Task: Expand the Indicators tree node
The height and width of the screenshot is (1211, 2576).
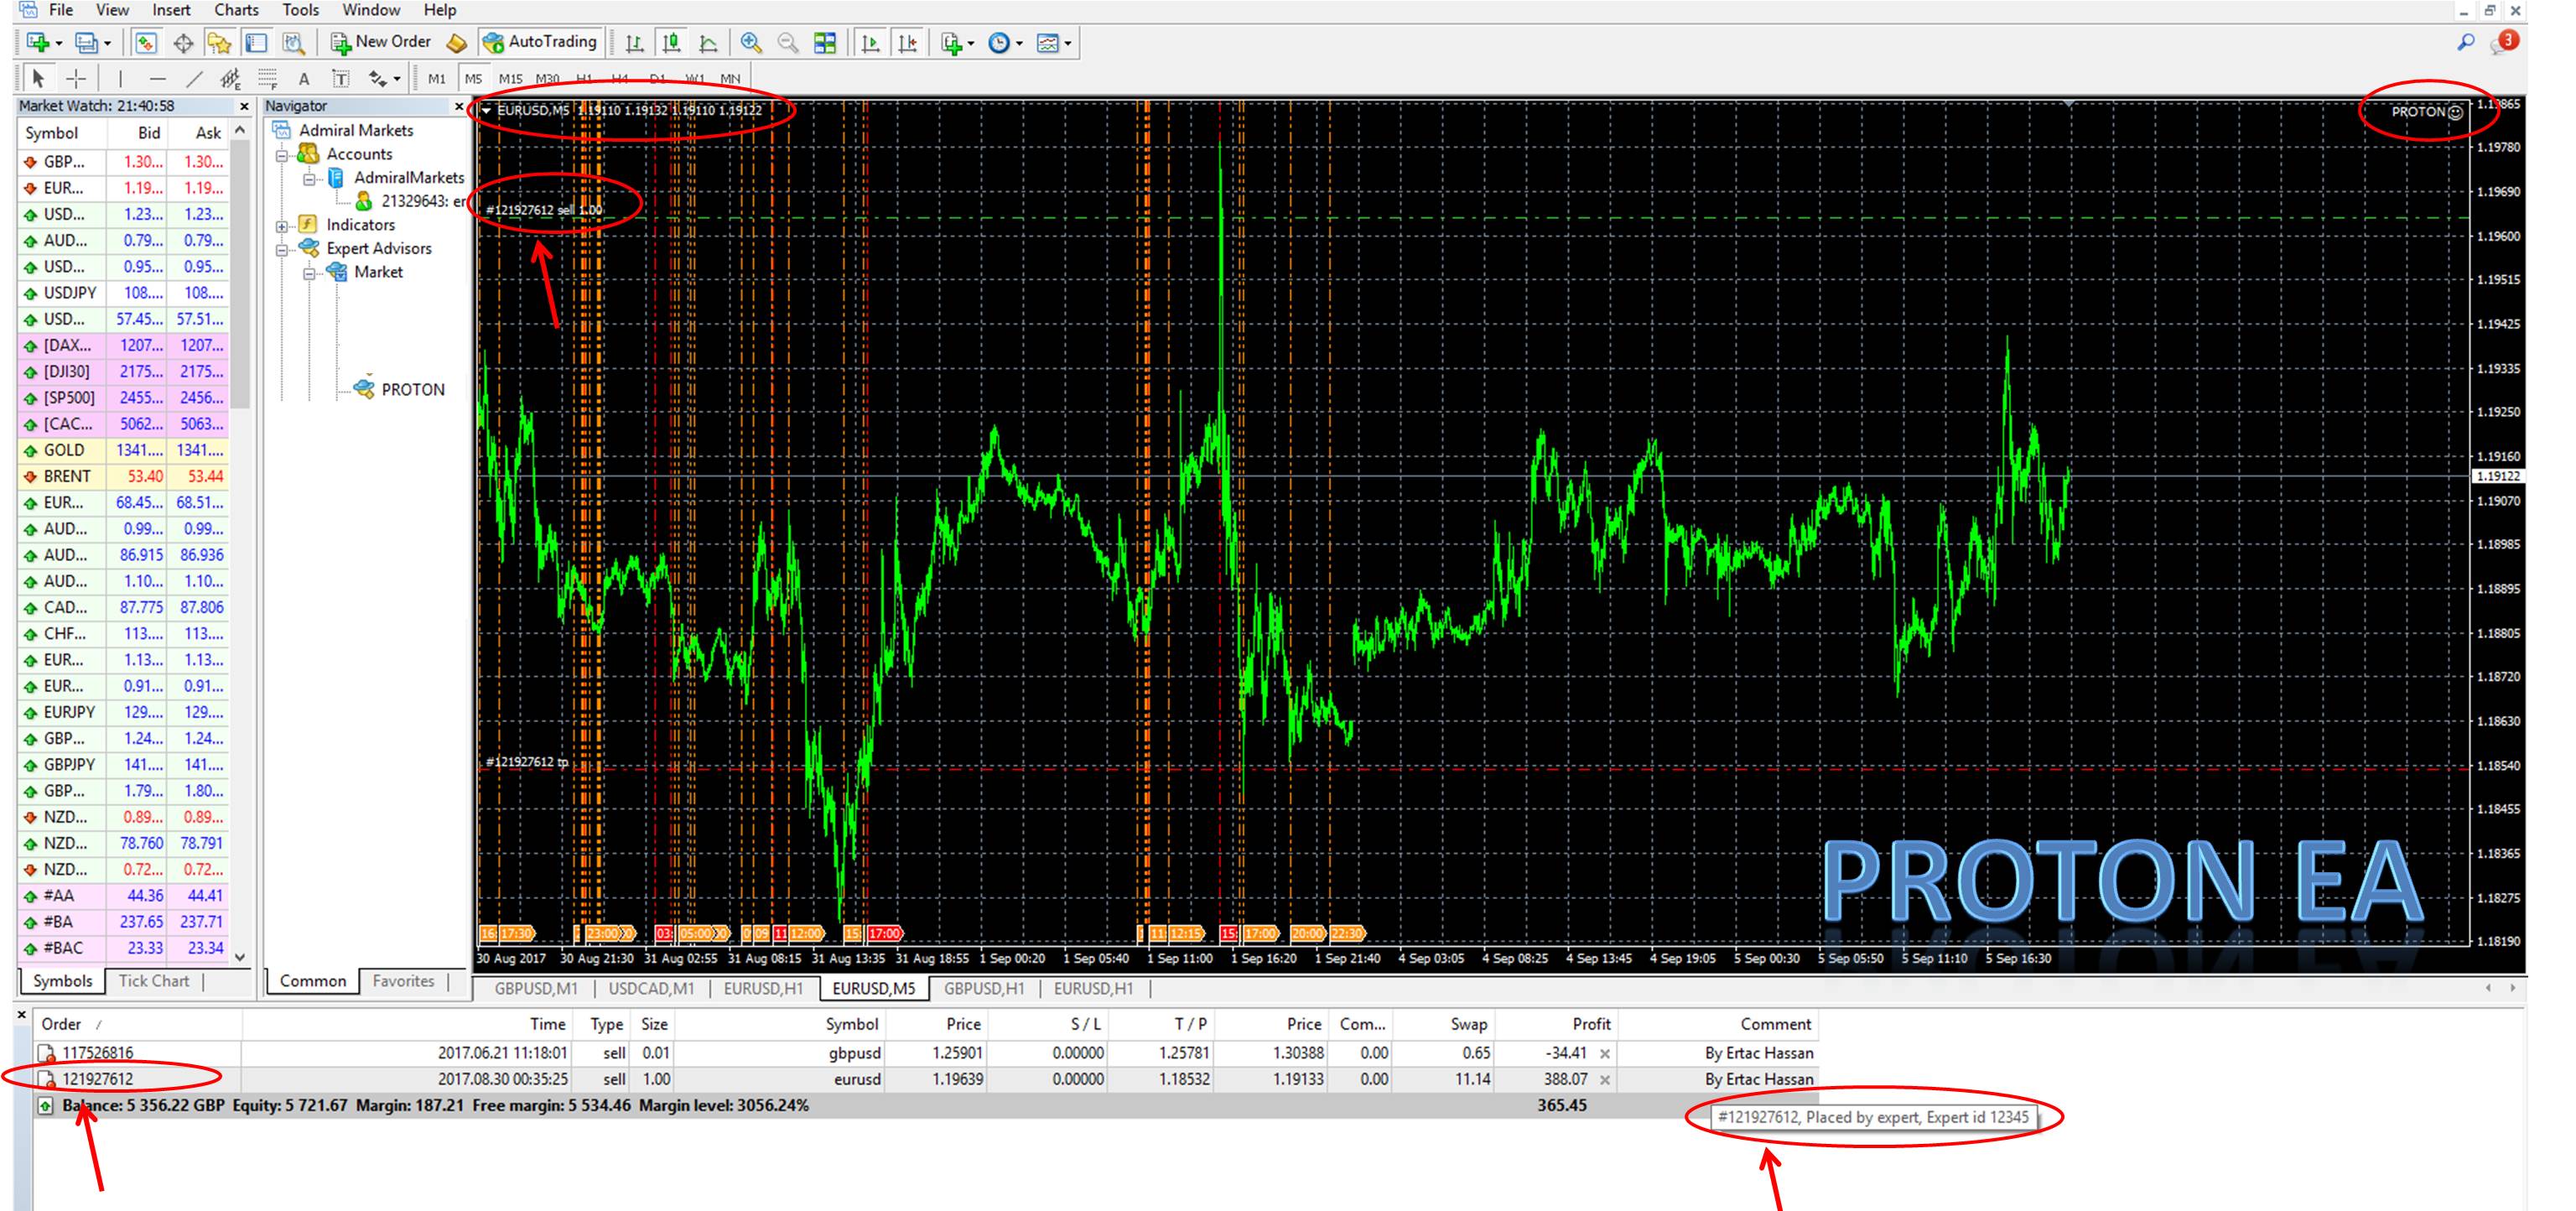Action: click(283, 226)
